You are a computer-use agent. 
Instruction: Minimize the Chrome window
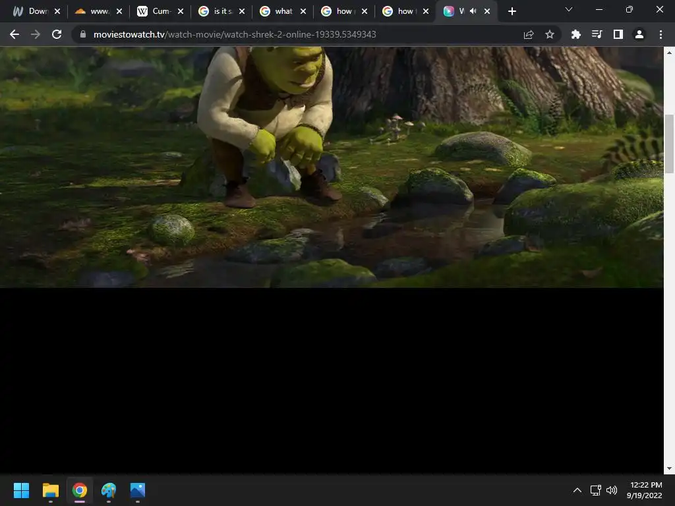[599, 9]
